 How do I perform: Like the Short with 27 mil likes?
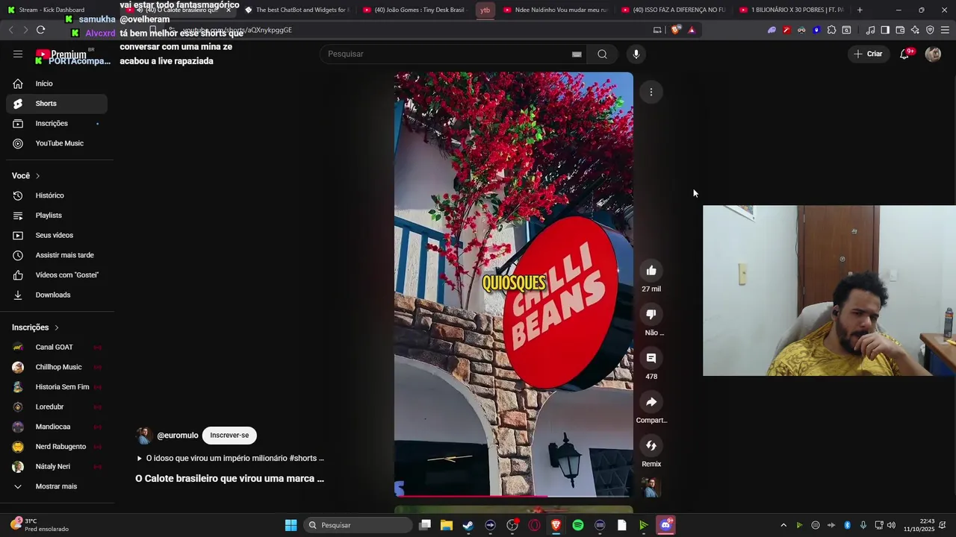[x=651, y=271]
